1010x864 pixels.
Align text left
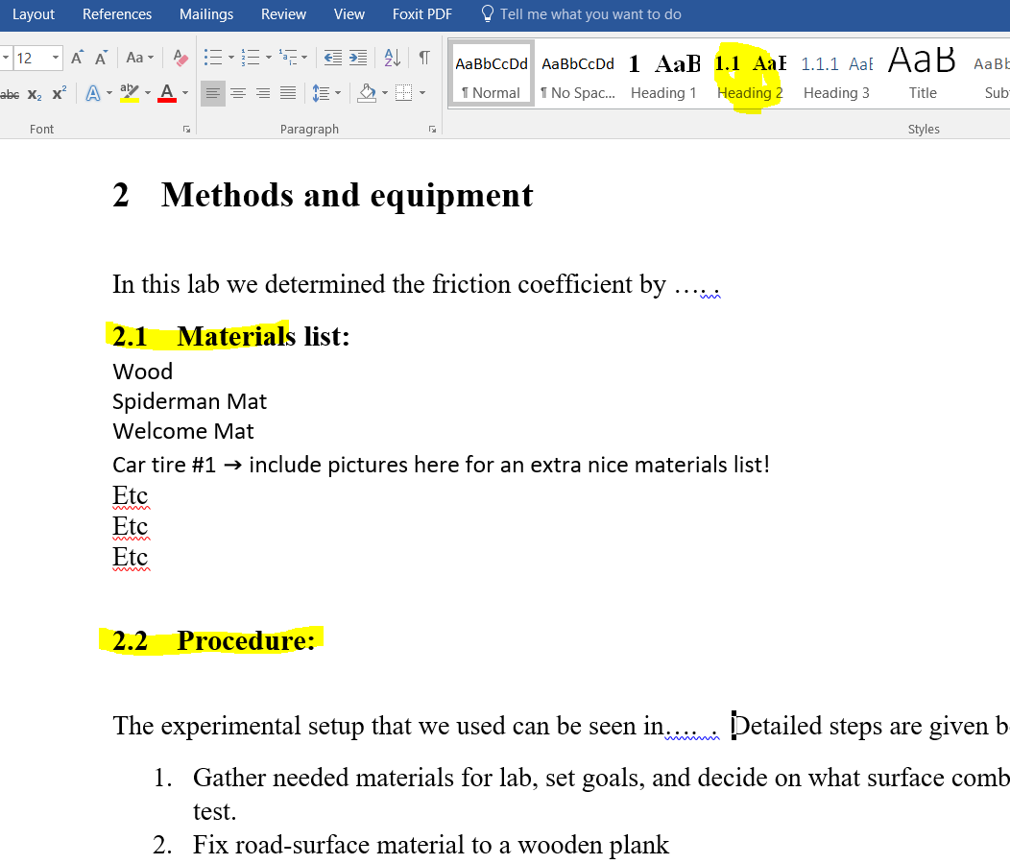click(212, 94)
